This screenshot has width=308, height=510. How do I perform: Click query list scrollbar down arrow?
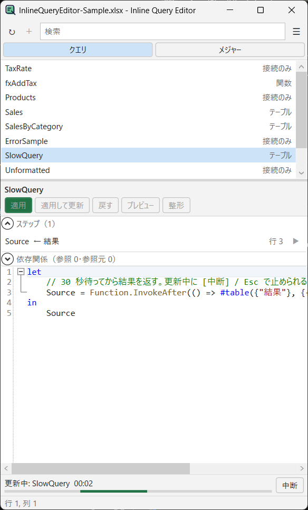click(x=301, y=172)
